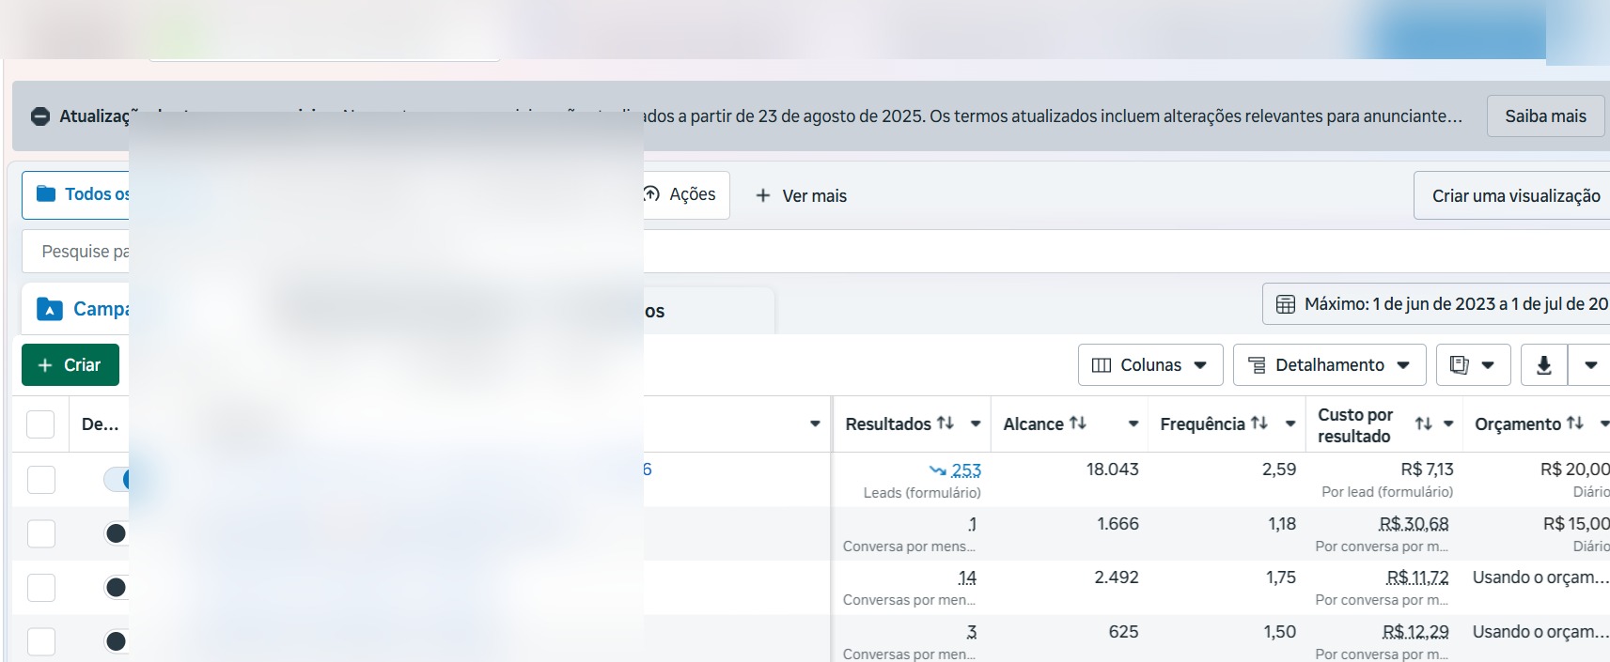Check the box for the row with 253 results

coord(41,480)
